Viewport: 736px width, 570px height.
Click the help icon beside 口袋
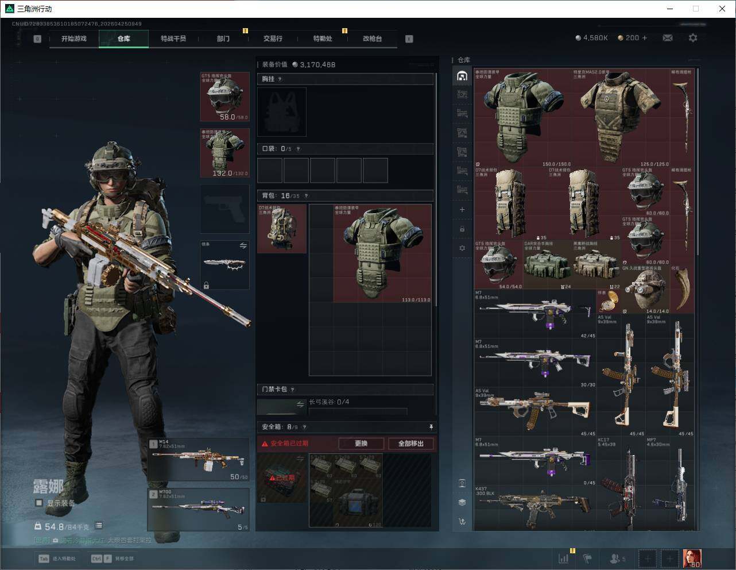click(298, 149)
